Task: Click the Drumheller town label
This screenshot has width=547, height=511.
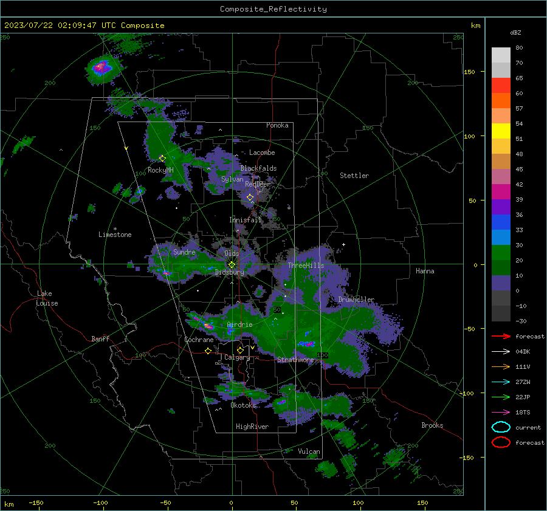Action: pos(356,300)
